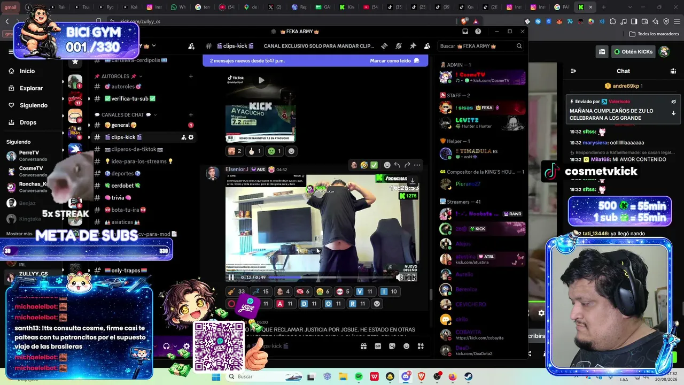Mark messages as read with Marcar como leído
The width and height of the screenshot is (684, 385).
395,60
